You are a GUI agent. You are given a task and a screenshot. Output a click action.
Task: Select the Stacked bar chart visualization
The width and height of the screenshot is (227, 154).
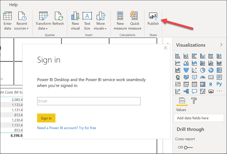(x=178, y=56)
